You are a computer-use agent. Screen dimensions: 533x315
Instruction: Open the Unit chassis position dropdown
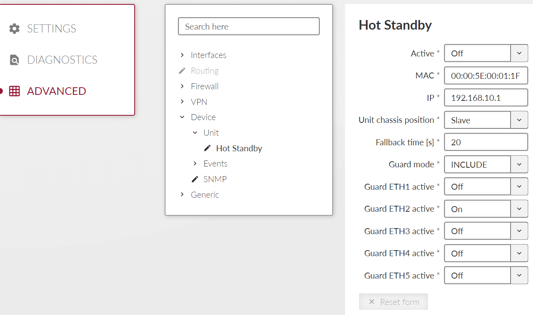tap(519, 120)
